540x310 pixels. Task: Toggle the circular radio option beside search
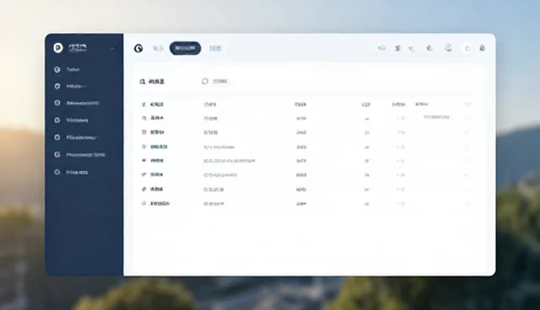(205, 81)
